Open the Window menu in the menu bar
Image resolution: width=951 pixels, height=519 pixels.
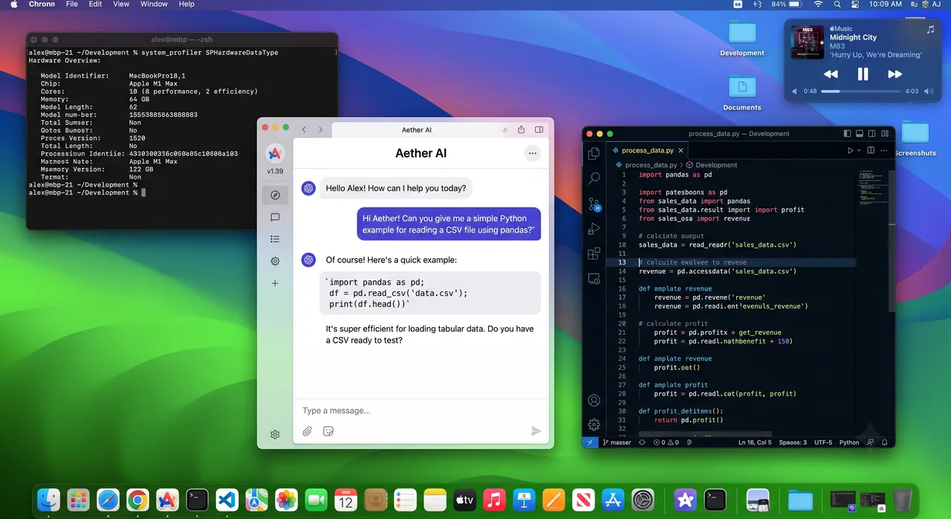click(154, 4)
